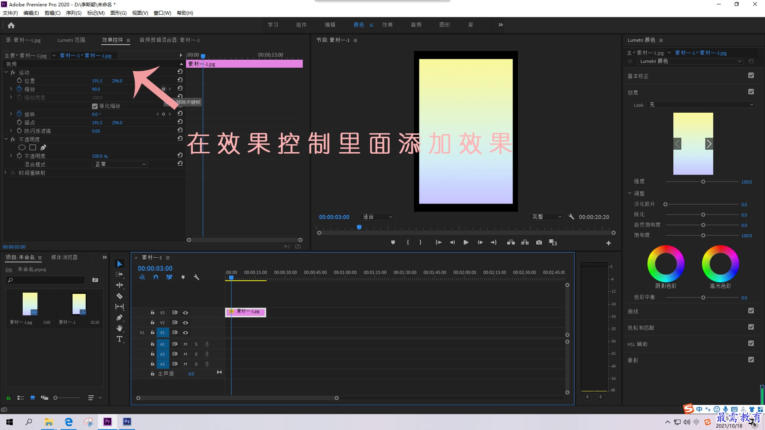This screenshot has height=430, width=765.
Task: Open program monitor settings wrench
Action: [571, 217]
